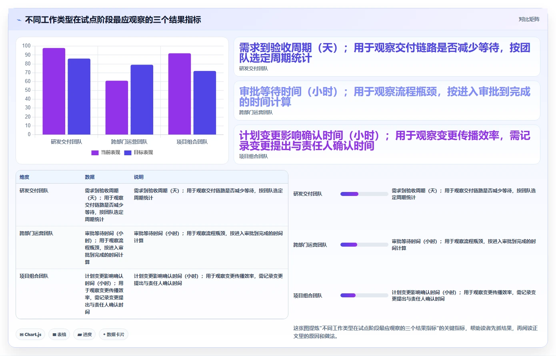556x356 pixels.
Task: Open the 计划变更影响确认时间 data card
Action: point(387,144)
